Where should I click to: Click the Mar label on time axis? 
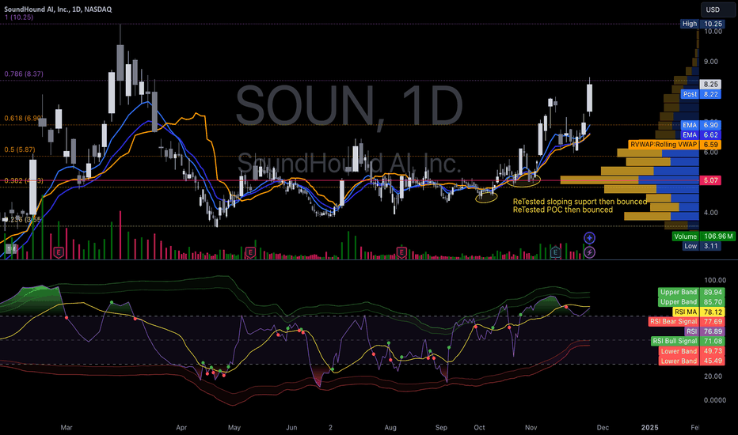(67, 427)
